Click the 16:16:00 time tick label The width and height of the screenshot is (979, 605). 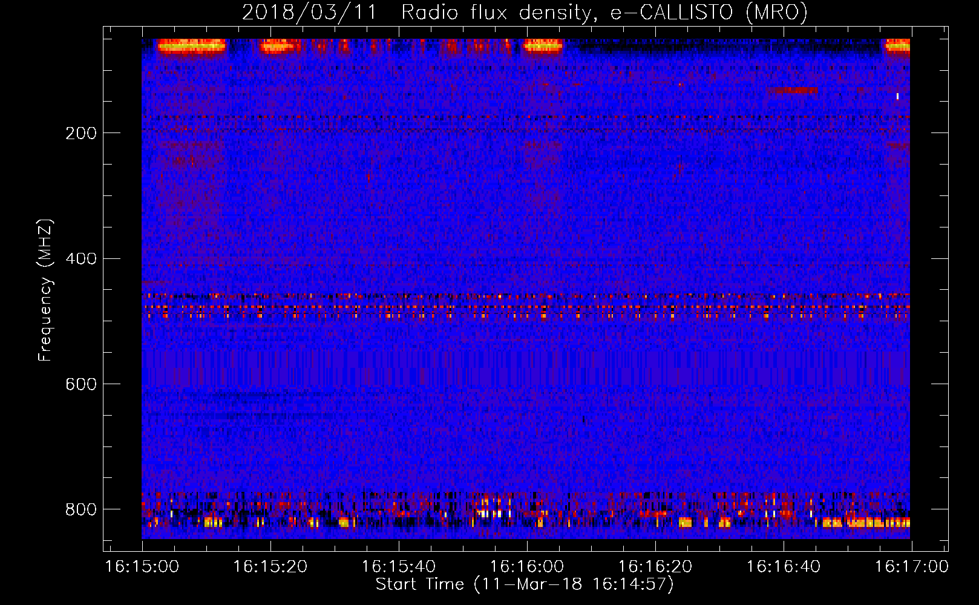[x=527, y=567]
